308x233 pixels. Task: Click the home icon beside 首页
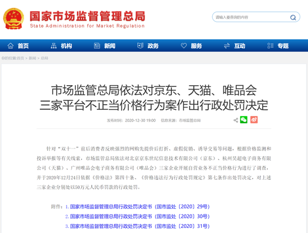point(11,46)
